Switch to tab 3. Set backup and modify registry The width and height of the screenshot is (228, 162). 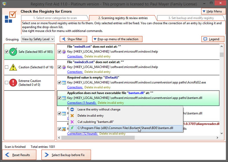191,18
